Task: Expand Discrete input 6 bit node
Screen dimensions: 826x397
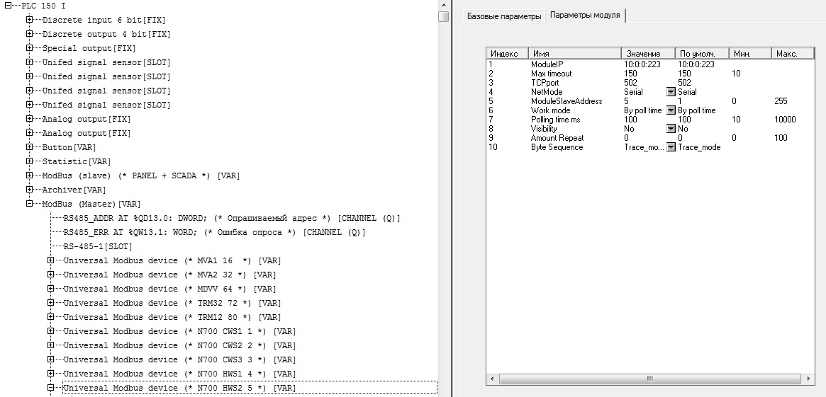Action: pos(30,20)
